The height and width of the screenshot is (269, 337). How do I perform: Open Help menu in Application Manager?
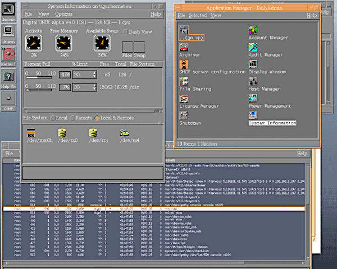[x=312, y=16]
